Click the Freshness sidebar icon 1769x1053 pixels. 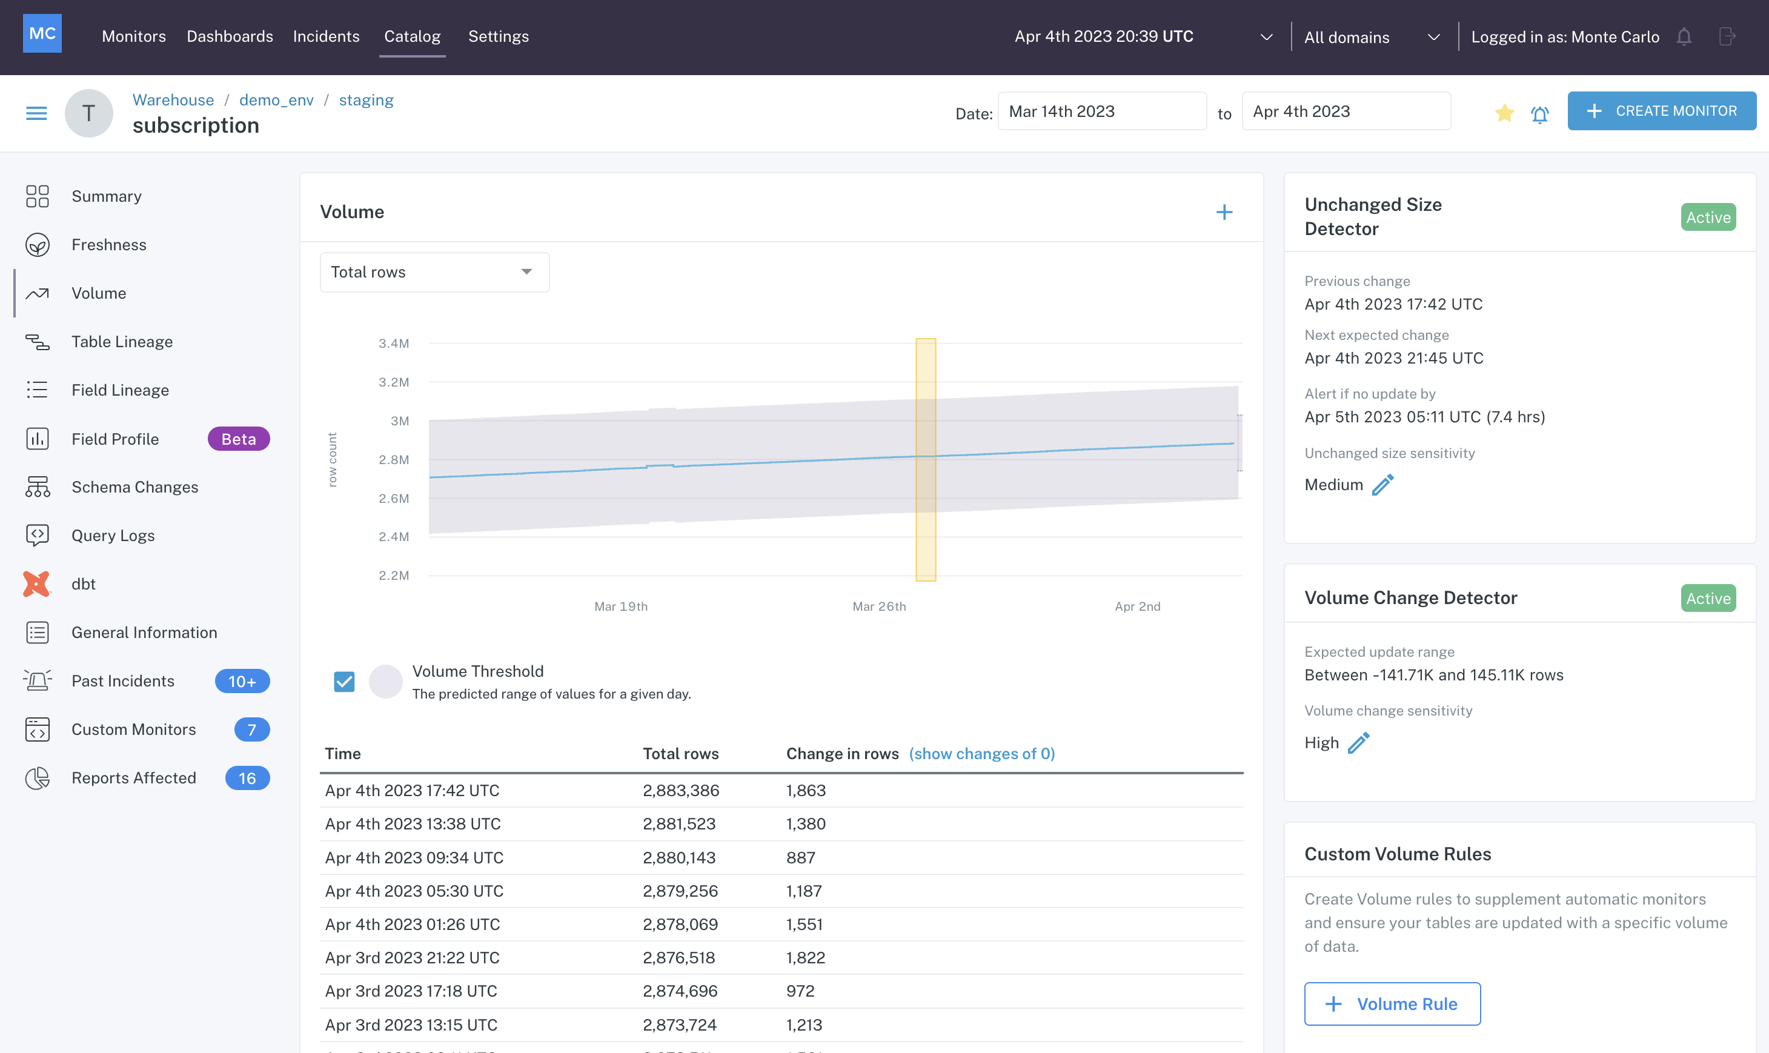click(38, 244)
